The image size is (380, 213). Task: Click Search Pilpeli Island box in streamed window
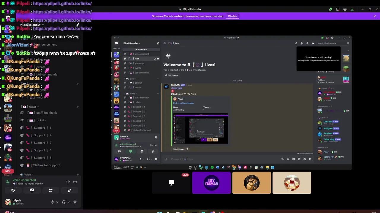333,43
